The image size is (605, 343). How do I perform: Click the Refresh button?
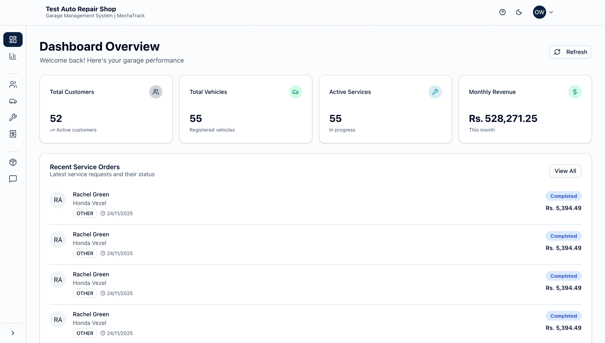570,52
